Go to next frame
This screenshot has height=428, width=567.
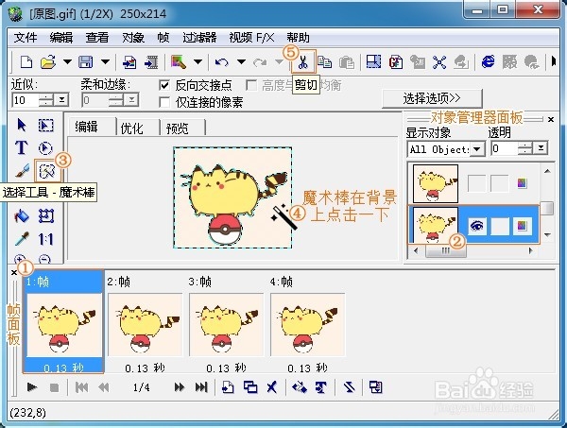click(180, 387)
